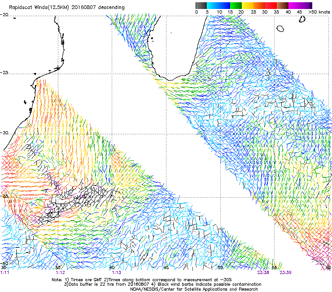
Task: Pick the red 30-35 knots legend swatch
Action: pos(271,5)
